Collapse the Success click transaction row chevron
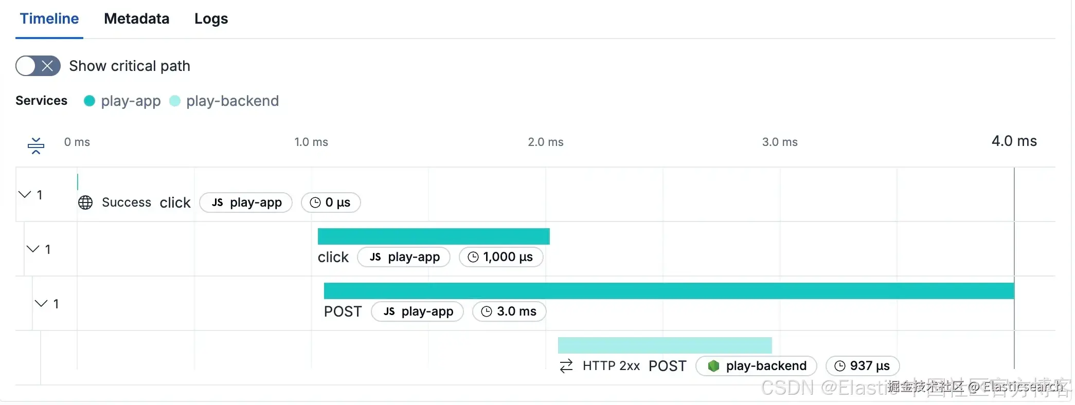This screenshot has width=1075, height=405. coord(25,194)
